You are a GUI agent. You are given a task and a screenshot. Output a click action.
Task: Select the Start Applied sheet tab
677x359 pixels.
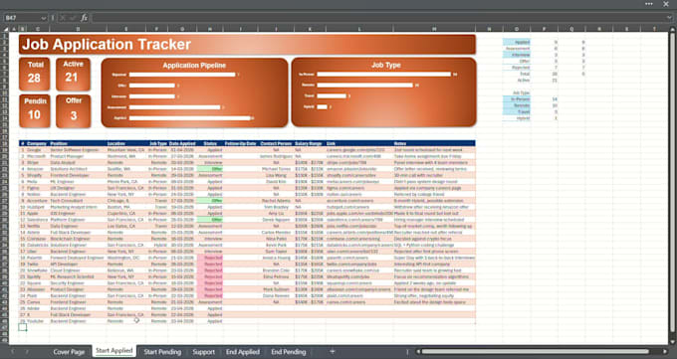(x=113, y=351)
